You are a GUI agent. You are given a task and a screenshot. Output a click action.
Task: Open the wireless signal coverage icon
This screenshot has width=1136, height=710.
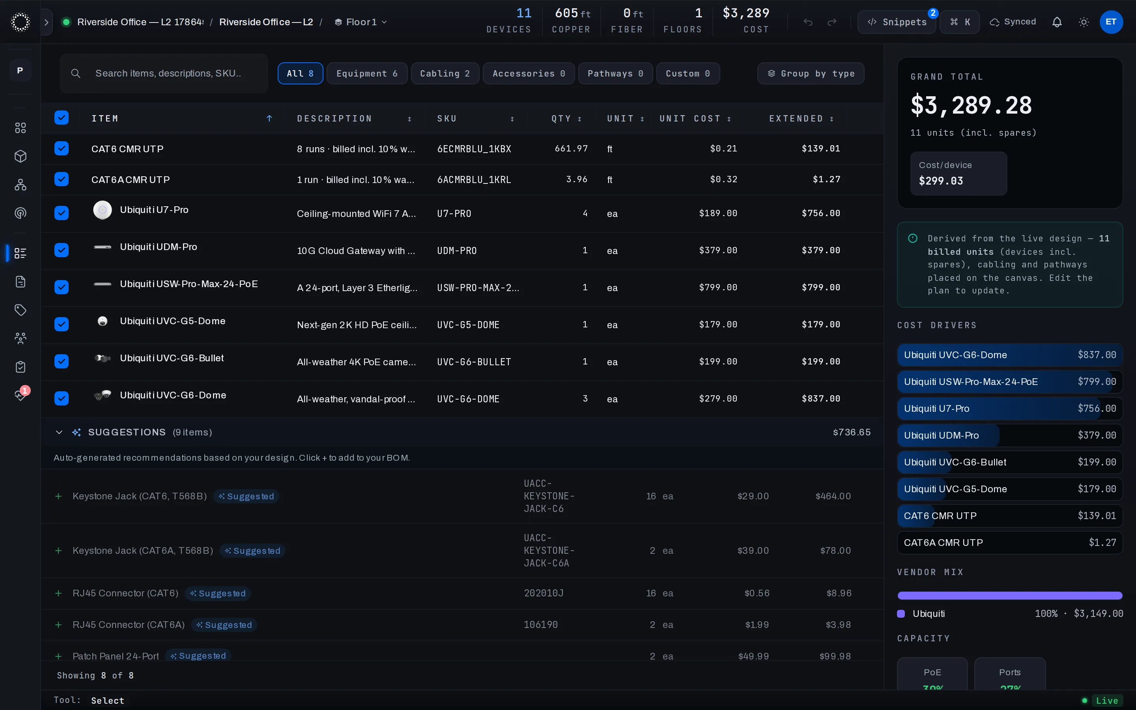(x=20, y=213)
